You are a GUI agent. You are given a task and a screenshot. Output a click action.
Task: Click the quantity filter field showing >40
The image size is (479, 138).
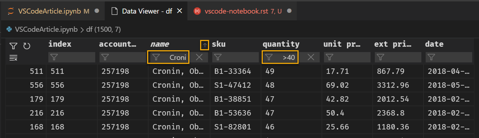pyautogui.click(x=280, y=57)
